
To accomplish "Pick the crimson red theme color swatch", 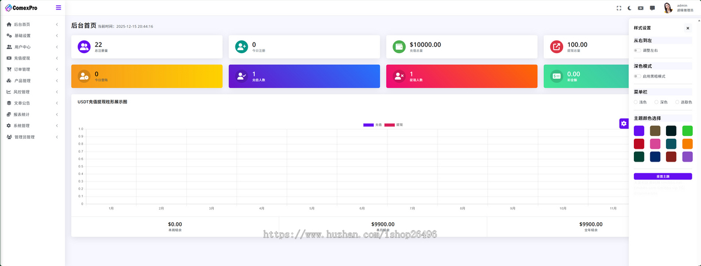I will click(639, 143).
